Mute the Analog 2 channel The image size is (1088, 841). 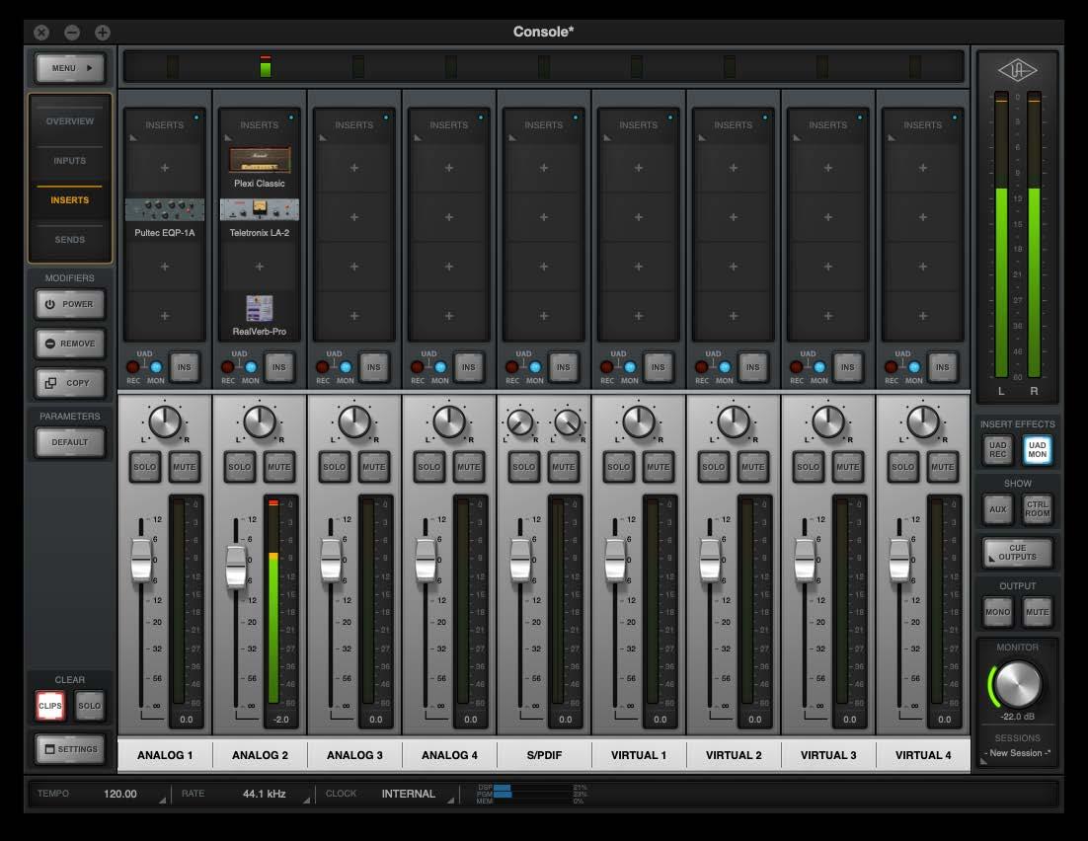[279, 467]
